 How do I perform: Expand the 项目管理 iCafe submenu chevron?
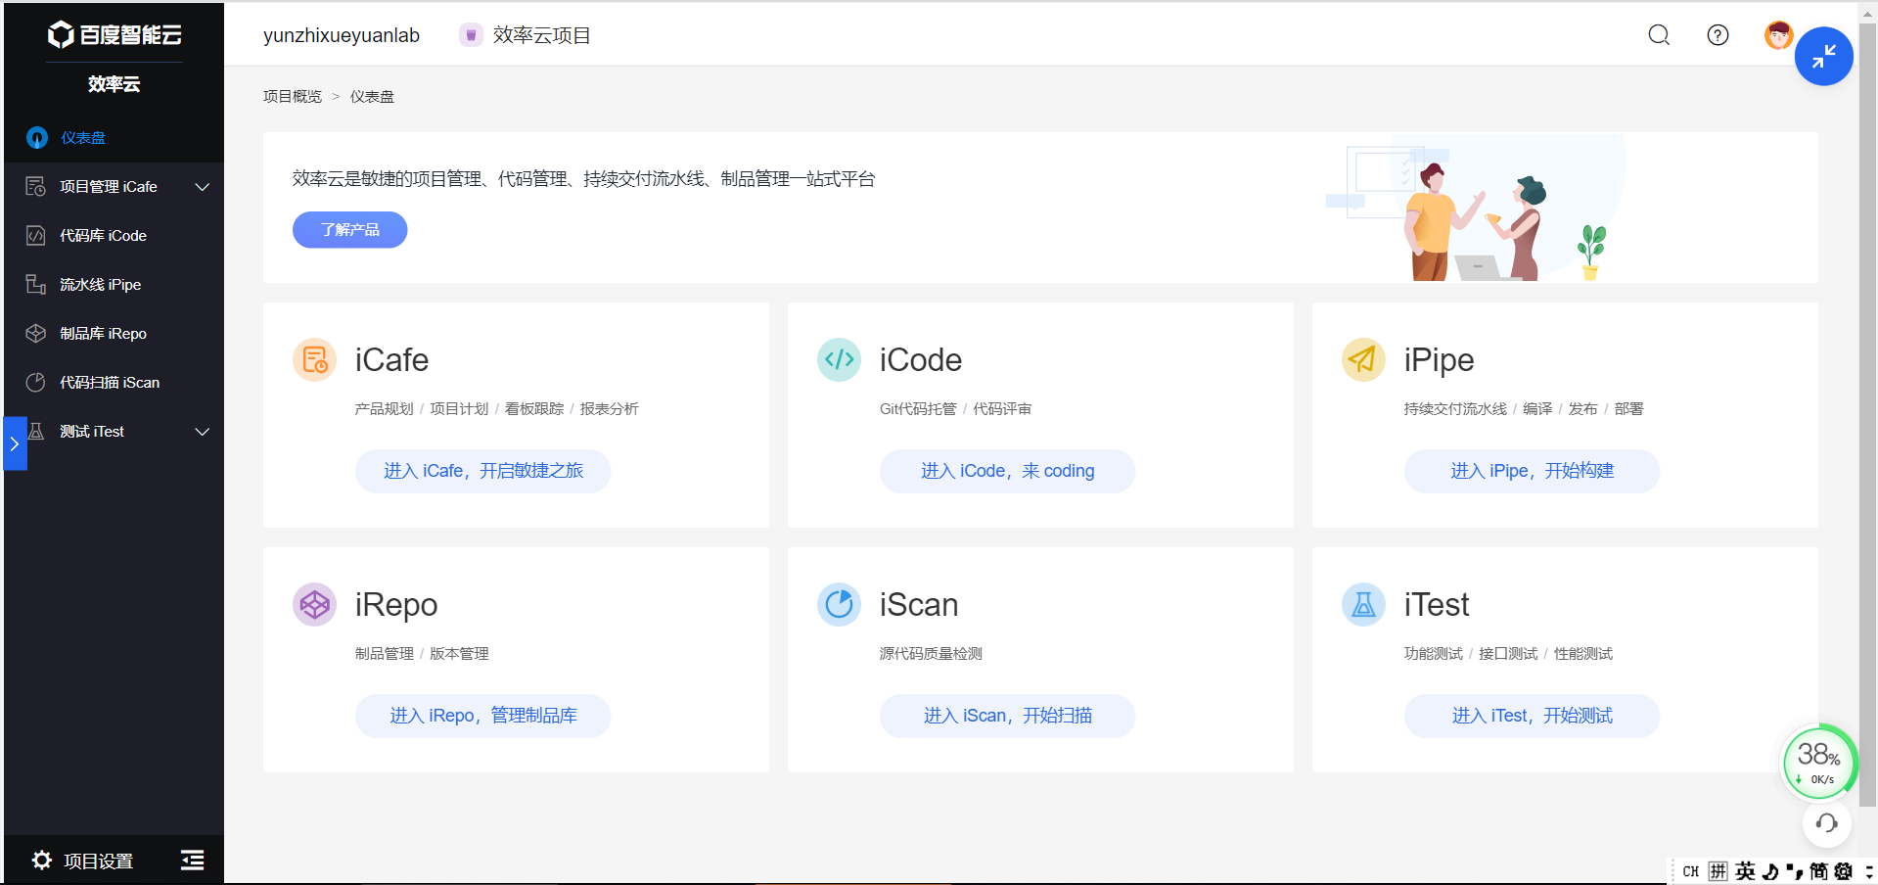pos(203,187)
